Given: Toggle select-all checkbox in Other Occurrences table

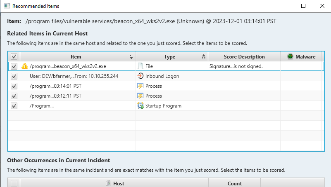Looking at the screenshot, I should pos(14,184).
